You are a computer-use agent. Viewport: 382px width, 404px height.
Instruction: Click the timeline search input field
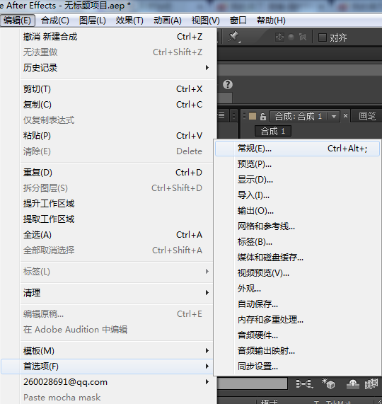point(253,383)
